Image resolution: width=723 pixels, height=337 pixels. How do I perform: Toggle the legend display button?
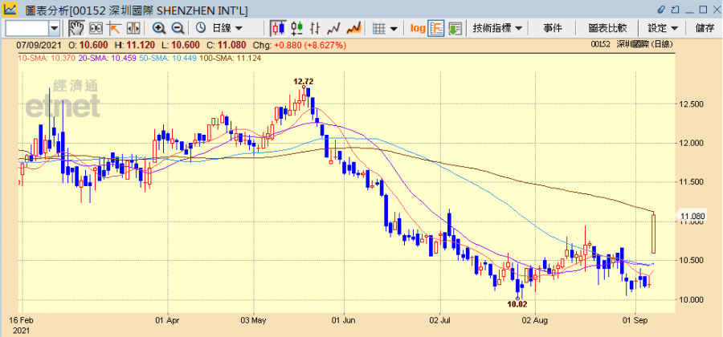point(437,29)
